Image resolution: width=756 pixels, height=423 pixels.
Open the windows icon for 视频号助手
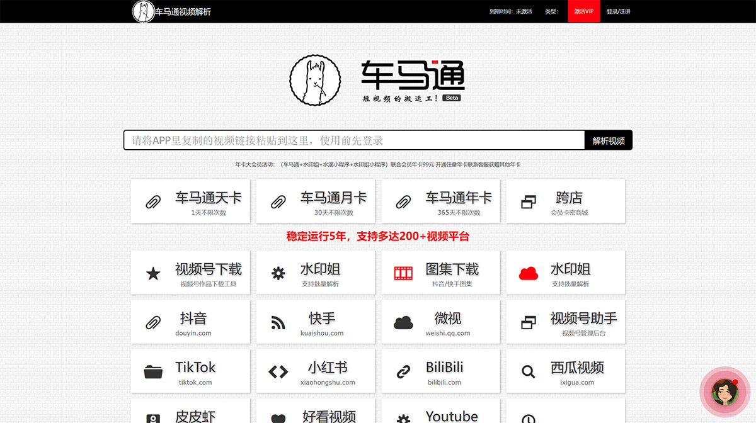(x=528, y=321)
